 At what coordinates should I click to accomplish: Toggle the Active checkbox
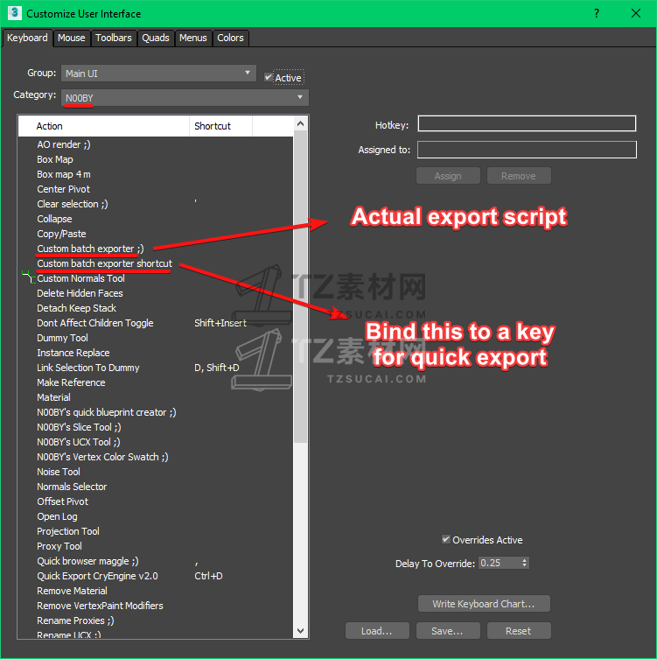269,77
